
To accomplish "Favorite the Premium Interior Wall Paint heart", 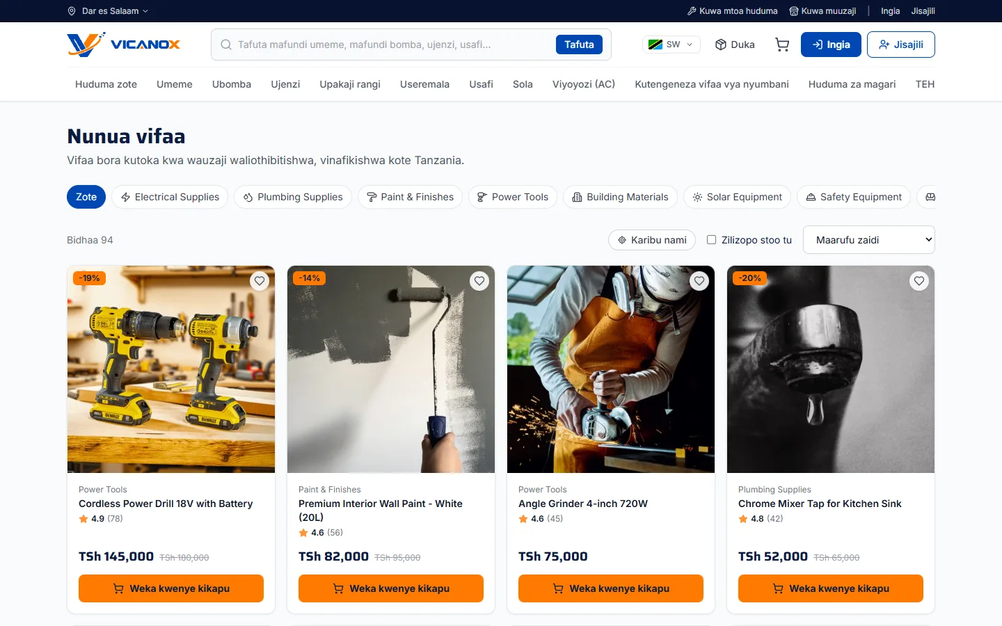I will [x=479, y=281].
